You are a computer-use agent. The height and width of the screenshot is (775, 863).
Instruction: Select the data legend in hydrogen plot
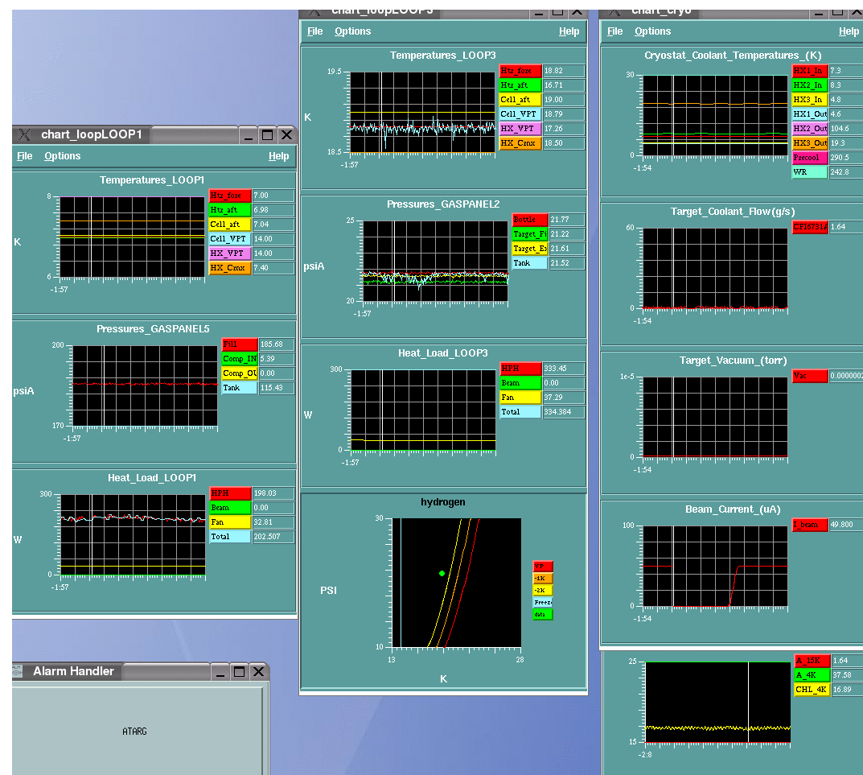pos(543,615)
